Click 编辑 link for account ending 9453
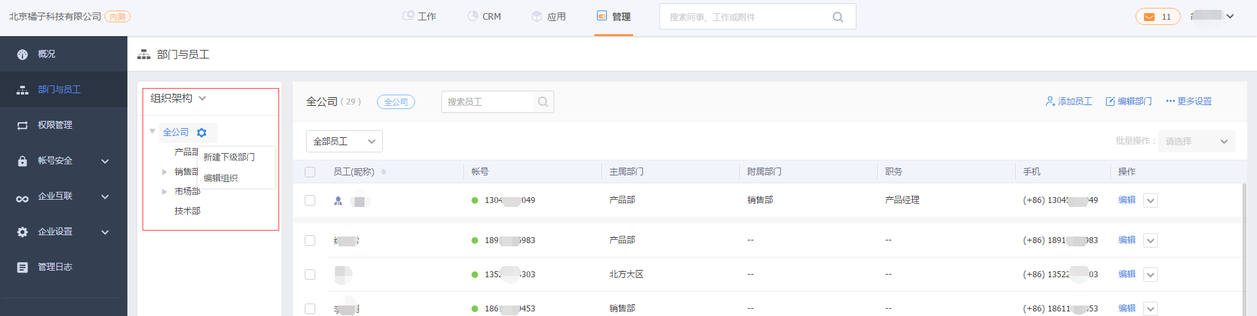1257x316 pixels. (x=1127, y=309)
